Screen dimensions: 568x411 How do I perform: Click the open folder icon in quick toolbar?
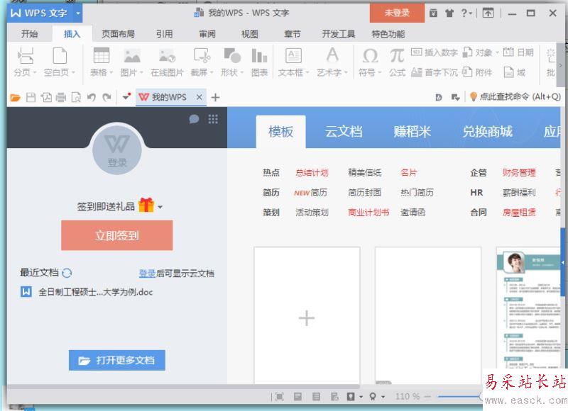pyautogui.click(x=15, y=97)
